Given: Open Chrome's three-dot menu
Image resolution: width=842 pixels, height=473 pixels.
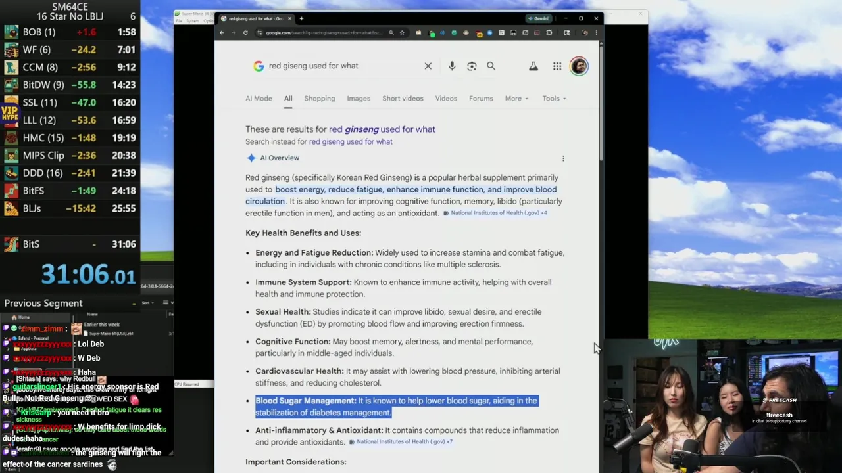Looking at the screenshot, I should (x=596, y=33).
